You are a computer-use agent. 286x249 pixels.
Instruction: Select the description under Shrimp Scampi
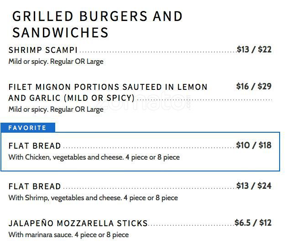(56, 62)
